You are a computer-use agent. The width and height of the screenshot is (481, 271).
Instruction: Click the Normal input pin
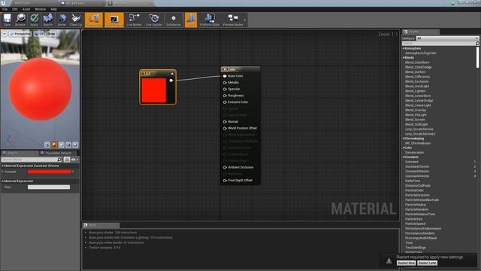[225, 122]
